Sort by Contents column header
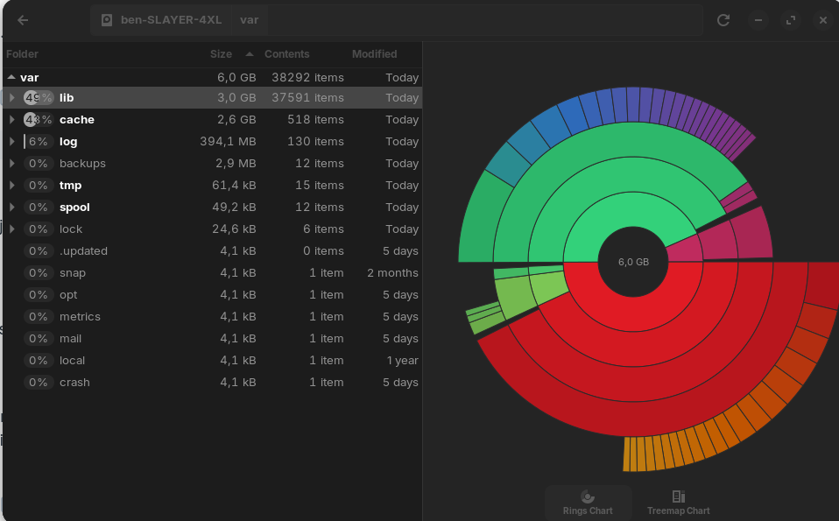 [x=287, y=54]
